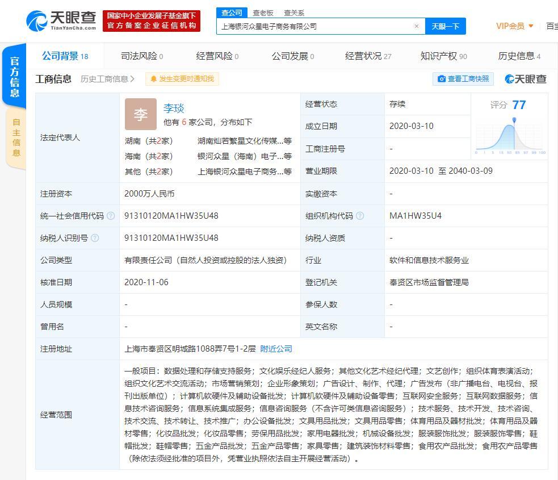Open the 历史信息 tab
Image resolution: width=558 pixels, height=480 pixels.
click(x=519, y=56)
